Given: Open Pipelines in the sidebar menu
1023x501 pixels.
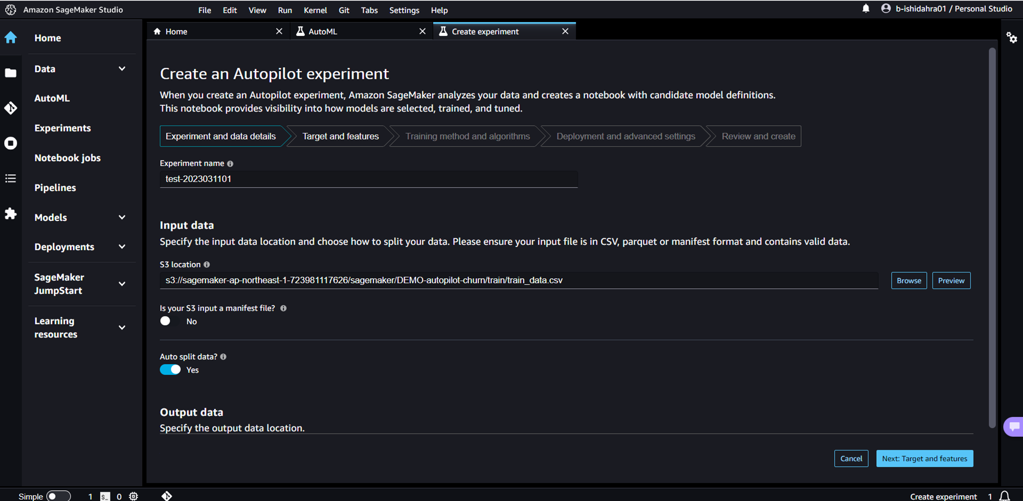Looking at the screenshot, I should click(55, 188).
